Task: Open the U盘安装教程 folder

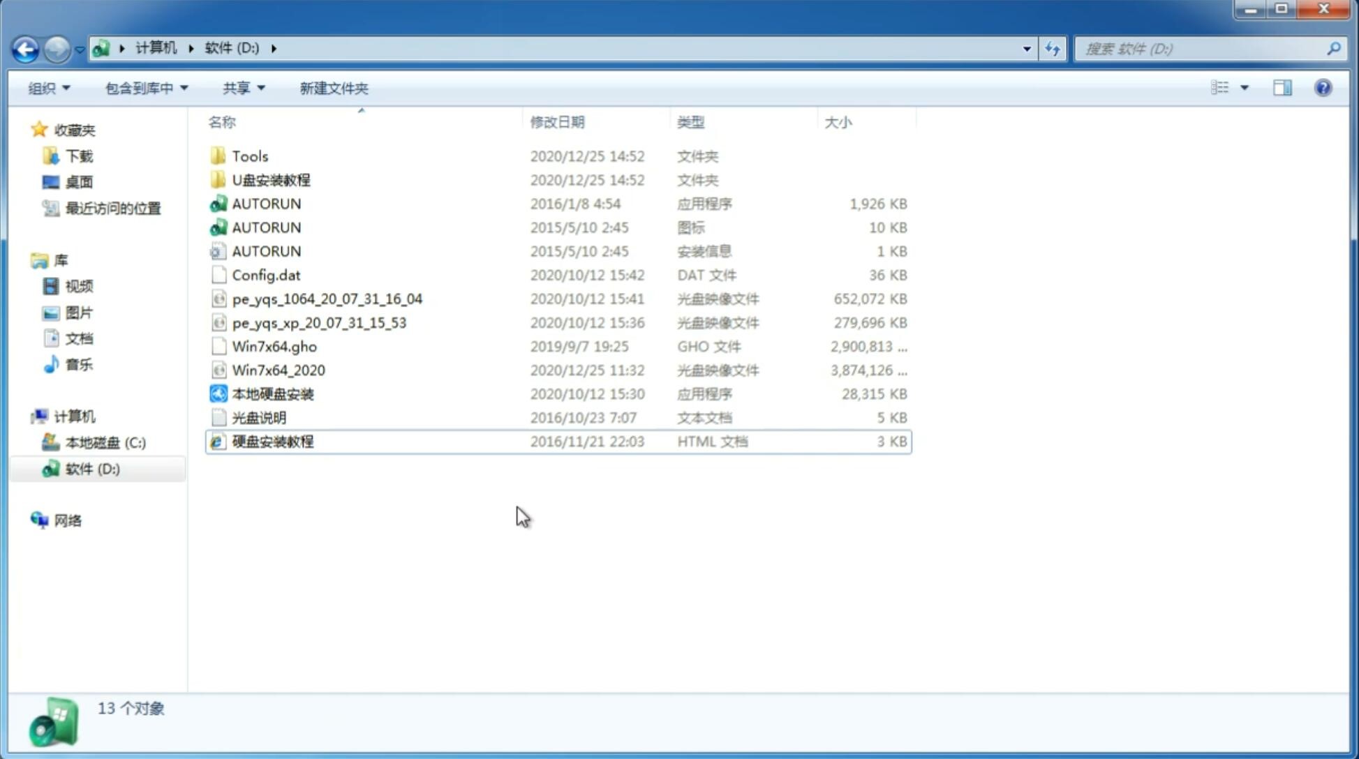Action: 271,179
